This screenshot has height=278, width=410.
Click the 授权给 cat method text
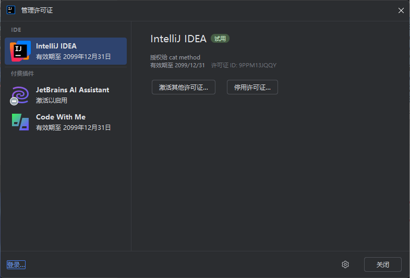point(175,57)
